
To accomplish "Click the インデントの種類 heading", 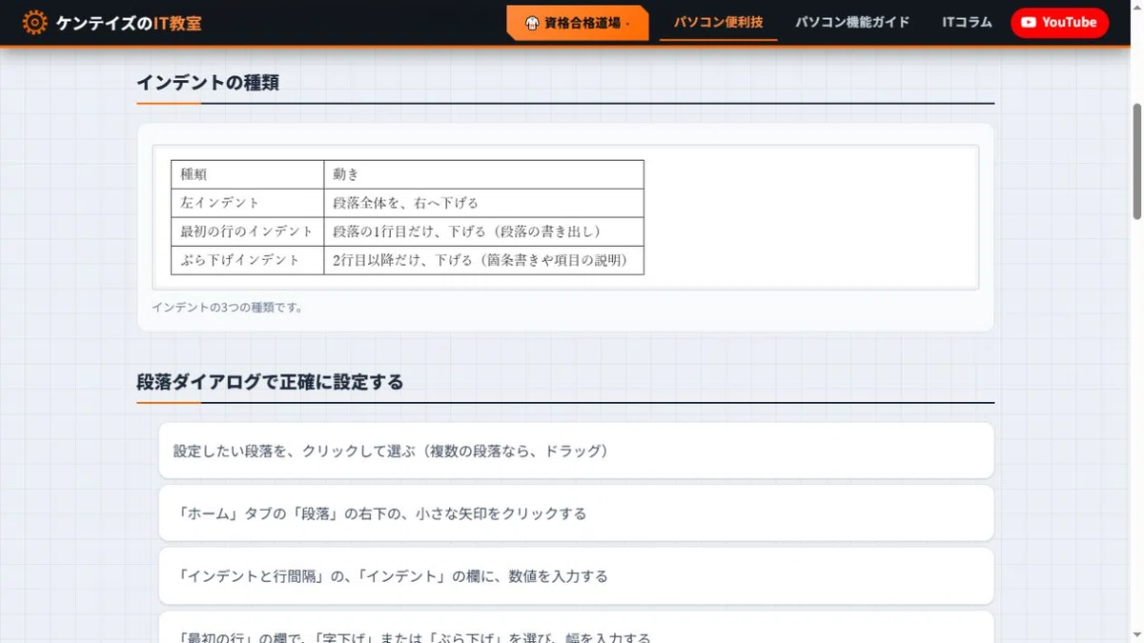I will (x=208, y=83).
